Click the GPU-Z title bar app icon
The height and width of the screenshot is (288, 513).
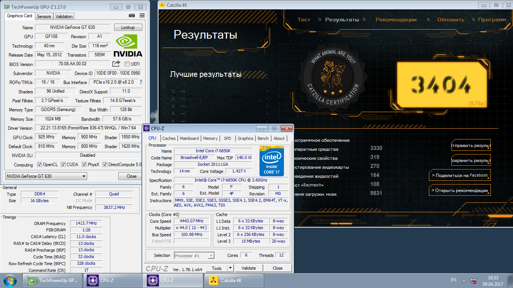pyautogui.click(x=7, y=7)
